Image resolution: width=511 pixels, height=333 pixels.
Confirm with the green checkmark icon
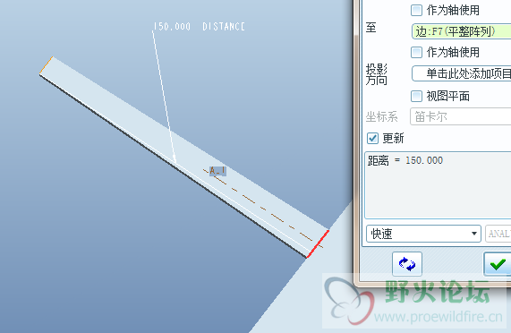pyautogui.click(x=498, y=263)
